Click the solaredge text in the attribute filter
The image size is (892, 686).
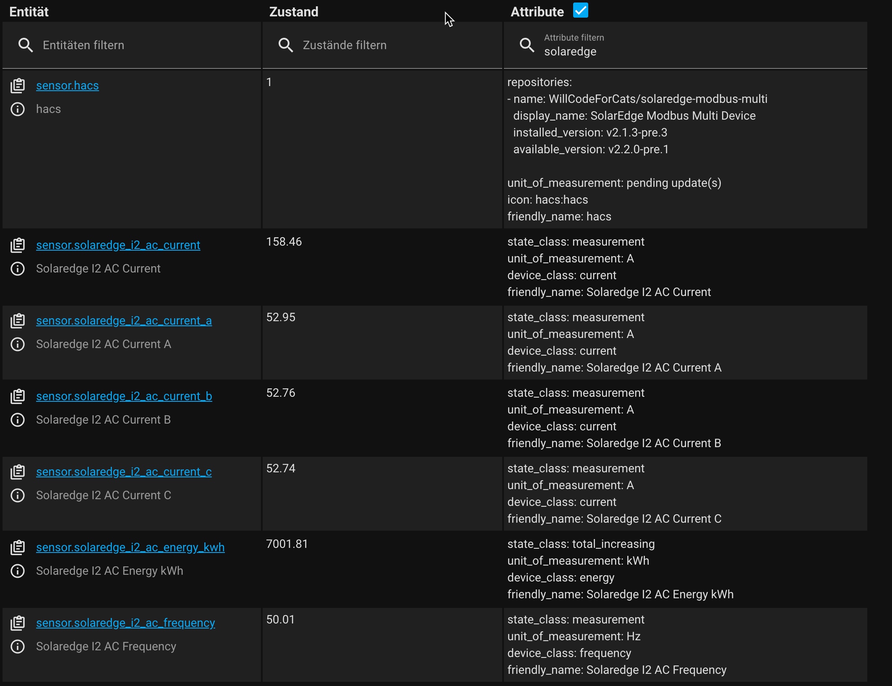[571, 52]
